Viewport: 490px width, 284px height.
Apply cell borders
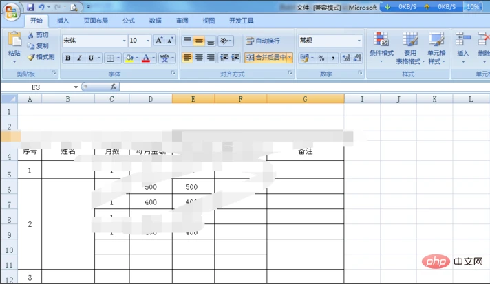pos(110,58)
